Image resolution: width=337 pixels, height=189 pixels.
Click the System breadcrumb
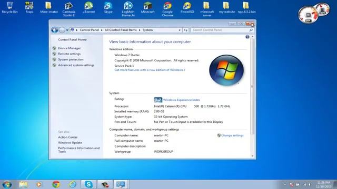tap(147, 30)
